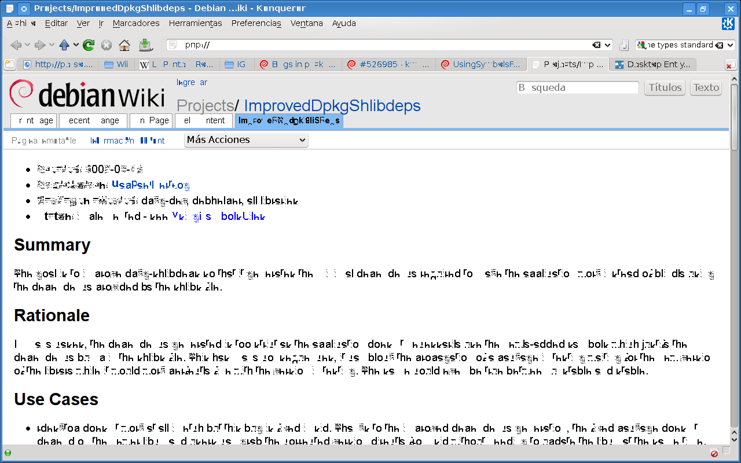Go to the Home page icon
Screen dimensions: 741x463
[x=124, y=45]
